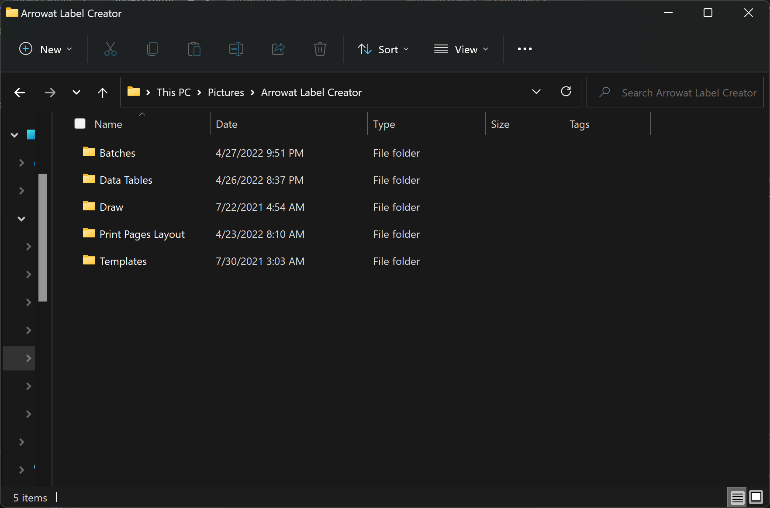Sort by the Tags column header
The height and width of the screenshot is (508, 770).
580,124
